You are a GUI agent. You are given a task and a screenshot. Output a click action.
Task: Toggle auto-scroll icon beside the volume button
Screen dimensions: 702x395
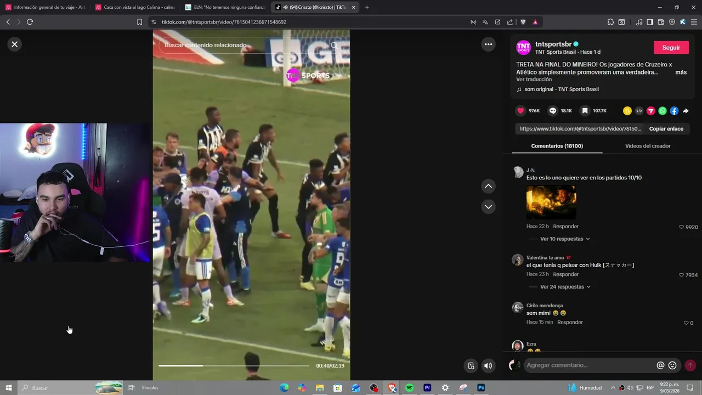coord(471,366)
